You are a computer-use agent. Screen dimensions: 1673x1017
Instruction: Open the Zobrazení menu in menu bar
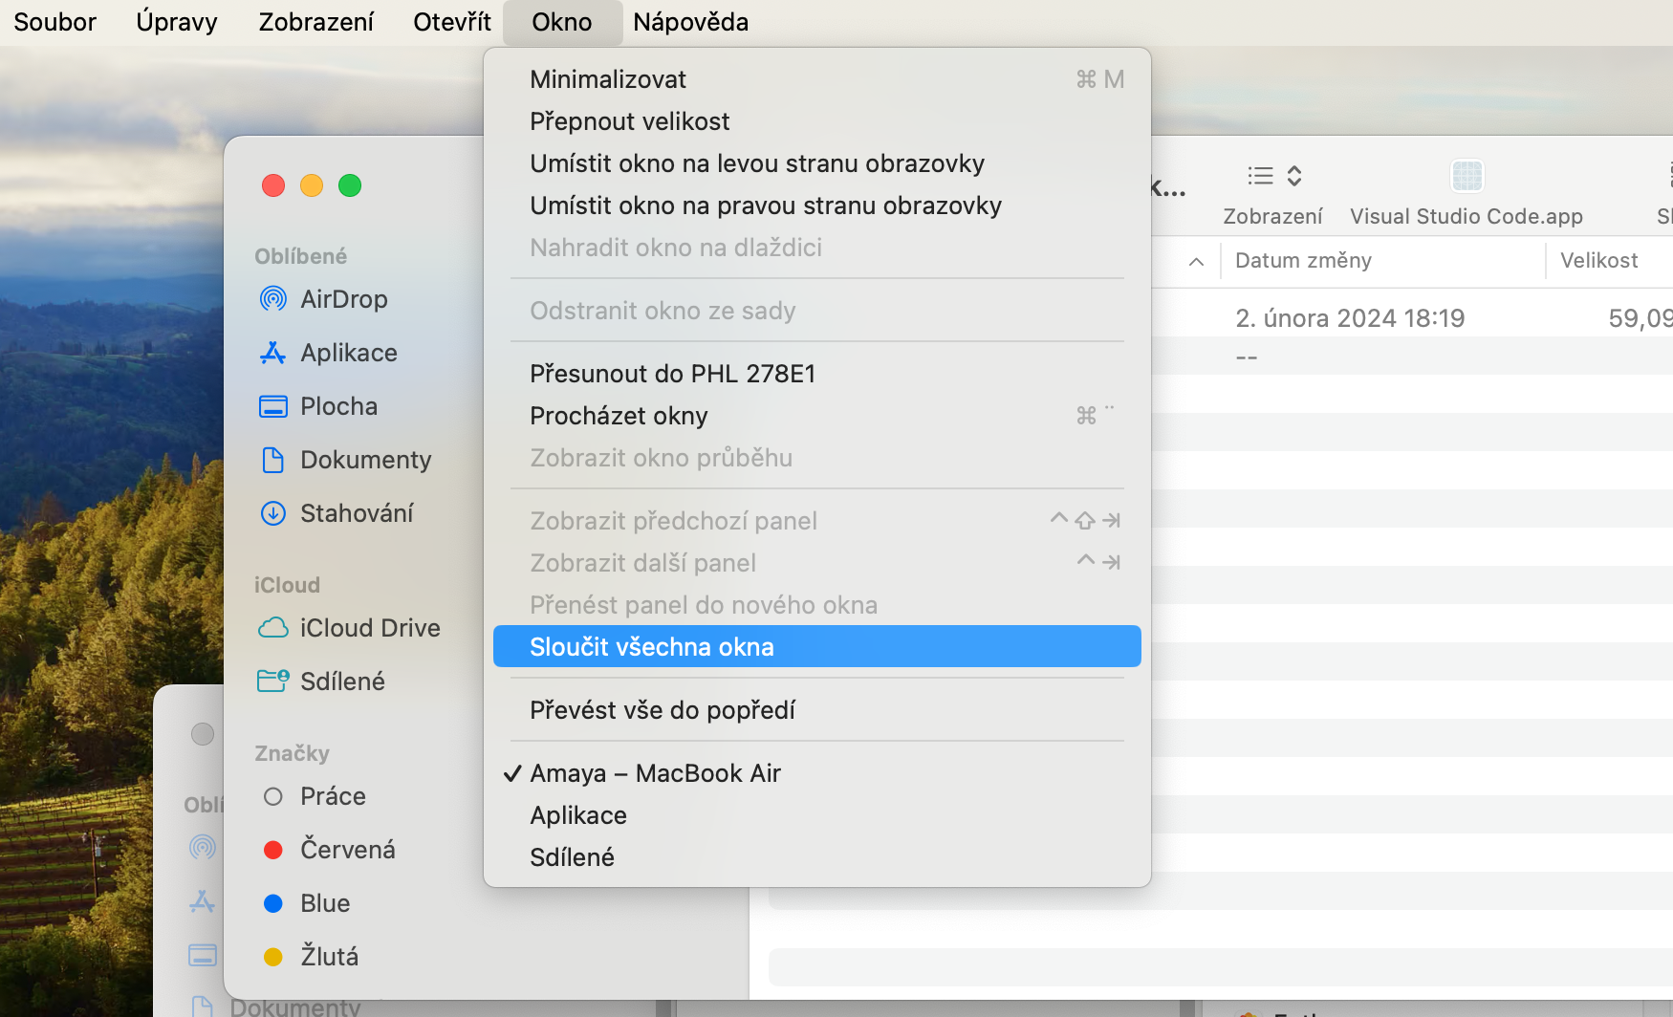pyautogui.click(x=316, y=22)
